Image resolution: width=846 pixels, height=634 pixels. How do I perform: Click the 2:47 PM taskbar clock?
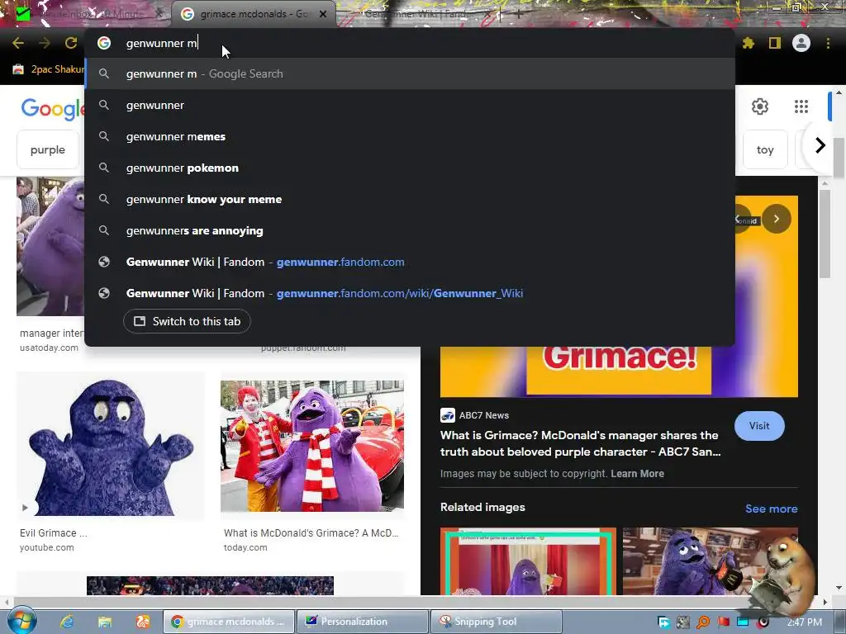[x=804, y=622]
